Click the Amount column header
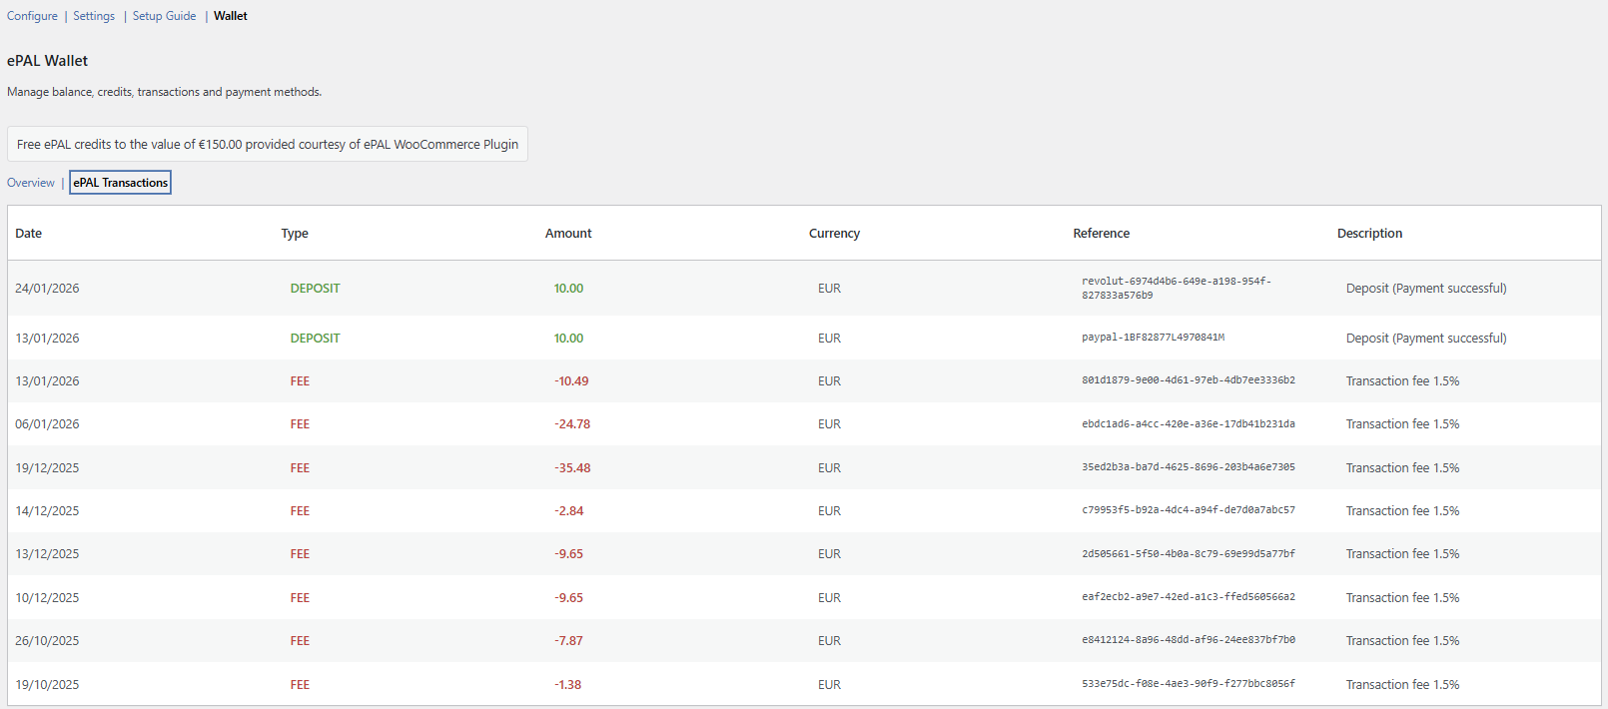 (x=568, y=234)
